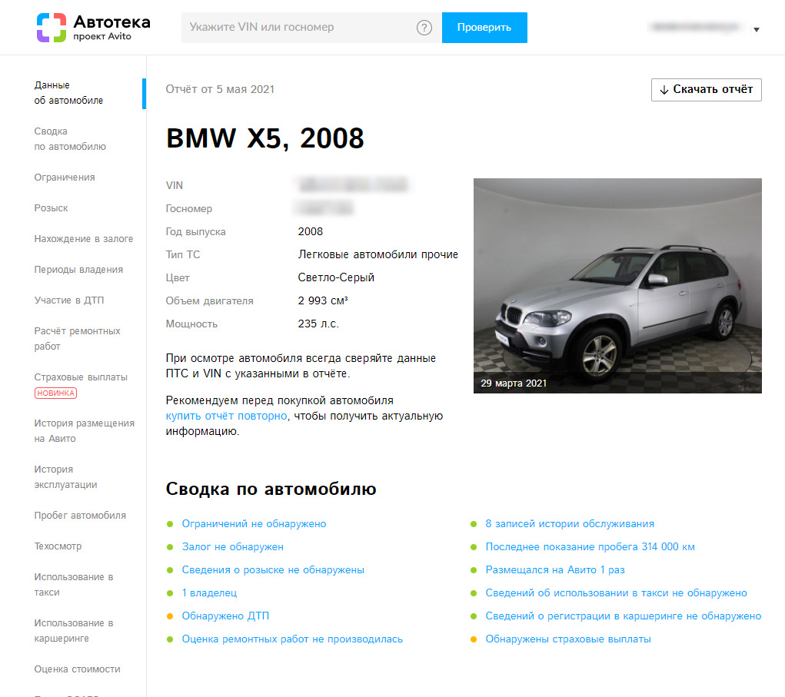The image size is (785, 697).
Task: Open Страховые выплаты in the sidebar
Action: 81,377
